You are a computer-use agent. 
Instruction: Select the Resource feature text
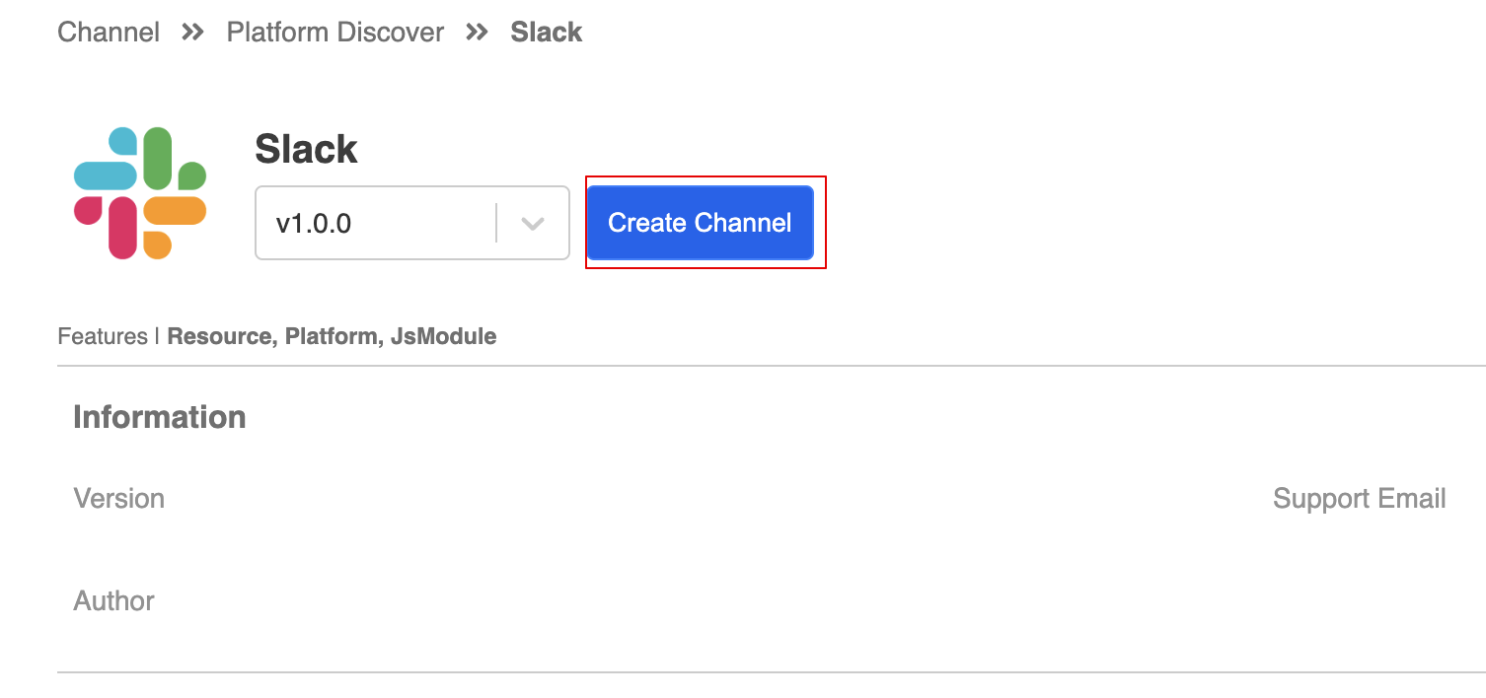(x=220, y=337)
